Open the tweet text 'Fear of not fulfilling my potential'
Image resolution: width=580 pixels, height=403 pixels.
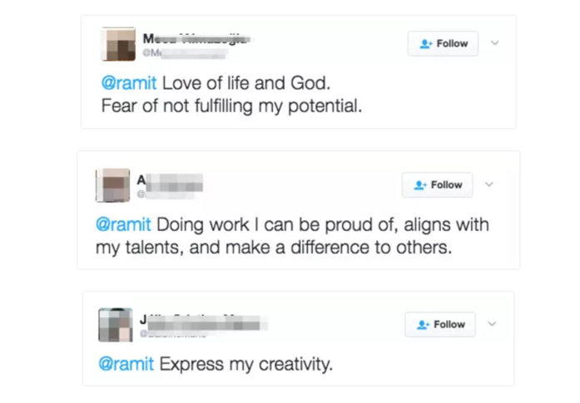tap(231, 106)
